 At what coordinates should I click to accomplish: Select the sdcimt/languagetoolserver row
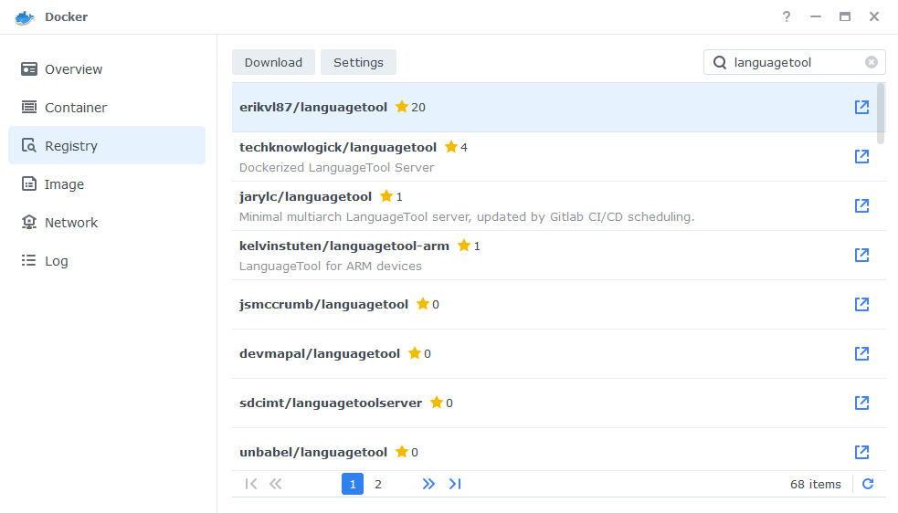[558, 403]
